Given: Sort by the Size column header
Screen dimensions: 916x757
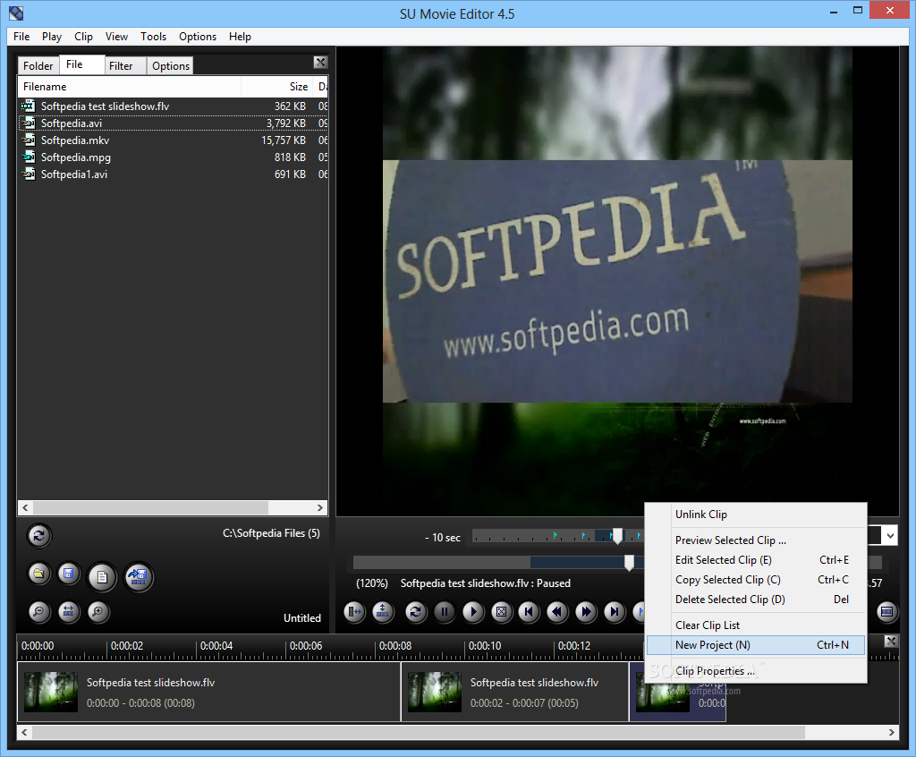Looking at the screenshot, I should click(277, 87).
